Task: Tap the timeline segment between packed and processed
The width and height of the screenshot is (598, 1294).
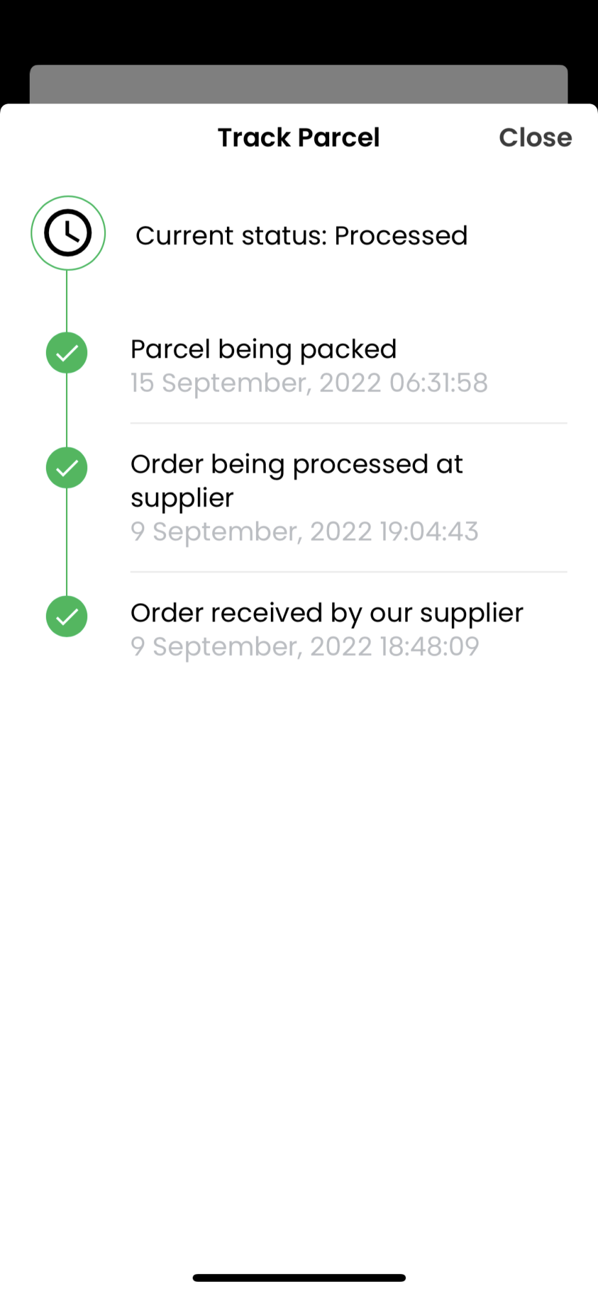Action: pos(67,410)
